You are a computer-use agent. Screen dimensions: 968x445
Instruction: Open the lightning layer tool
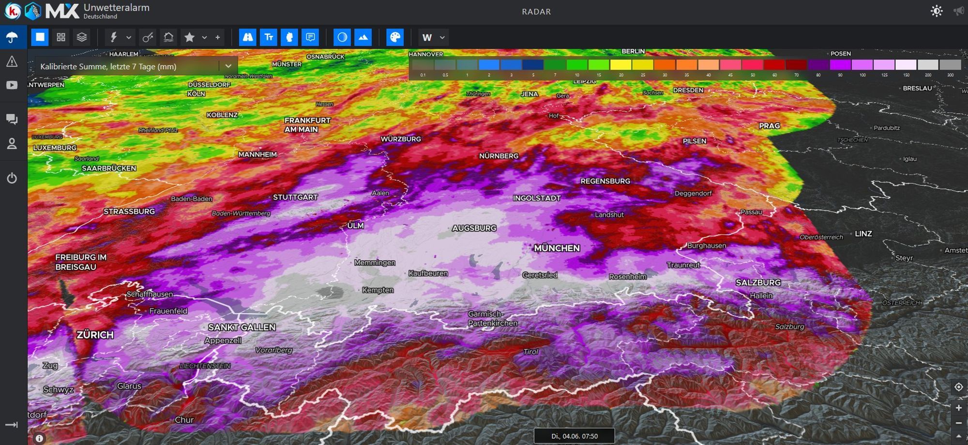pyautogui.click(x=114, y=37)
